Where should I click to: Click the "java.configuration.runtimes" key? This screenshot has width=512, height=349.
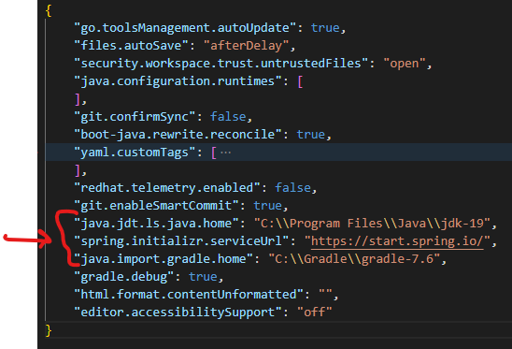[x=178, y=81]
